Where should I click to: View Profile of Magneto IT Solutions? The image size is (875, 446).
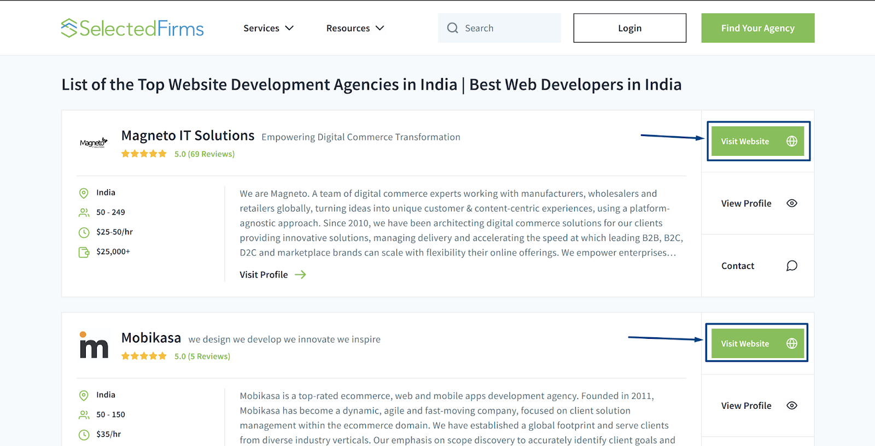(758, 203)
